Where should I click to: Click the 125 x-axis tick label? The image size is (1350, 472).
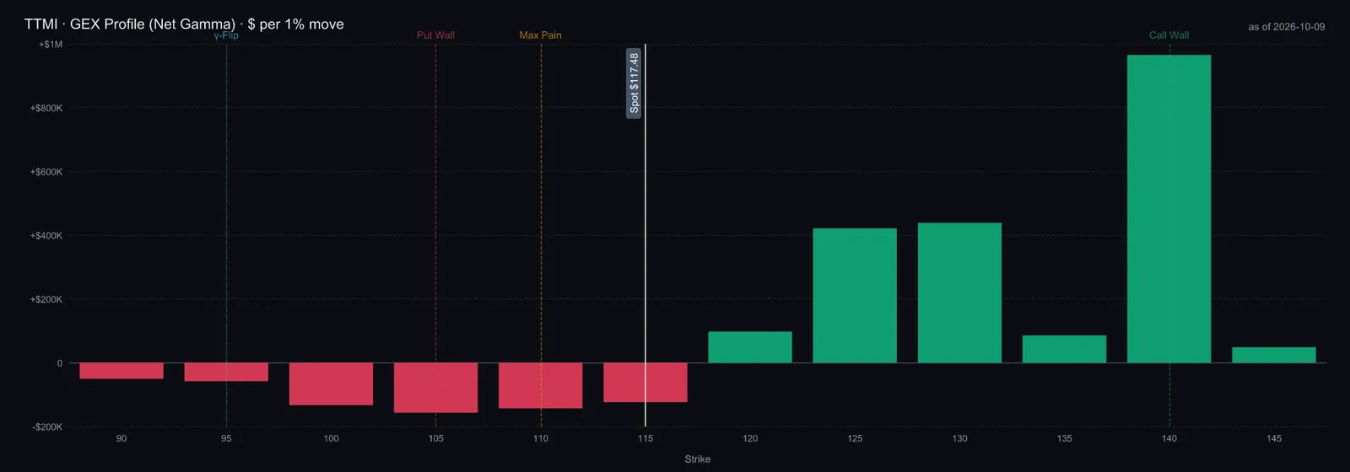click(855, 438)
